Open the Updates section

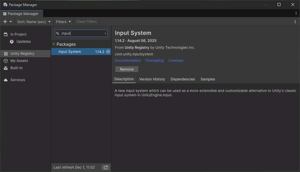[x=25, y=42]
